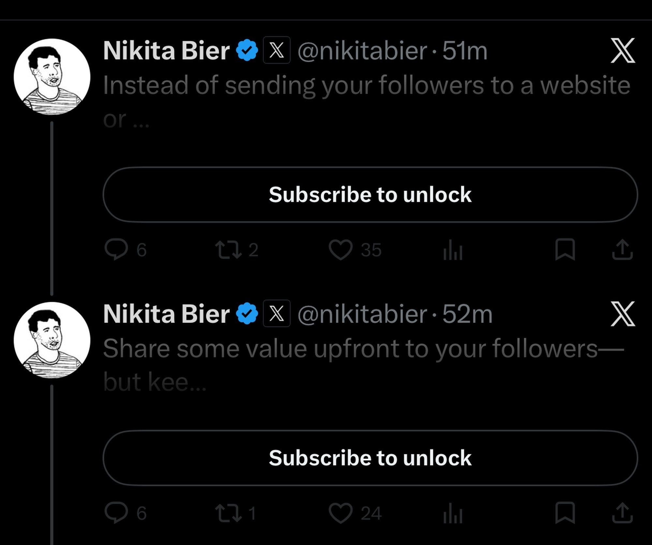Click the X affiliation badge on the 52m post

[x=276, y=314]
